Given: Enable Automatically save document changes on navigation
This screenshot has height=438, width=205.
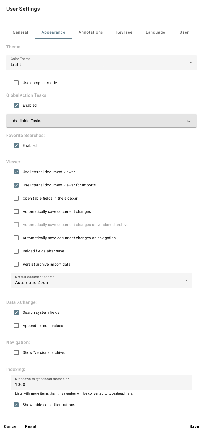Looking at the screenshot, I should tap(16, 238).
